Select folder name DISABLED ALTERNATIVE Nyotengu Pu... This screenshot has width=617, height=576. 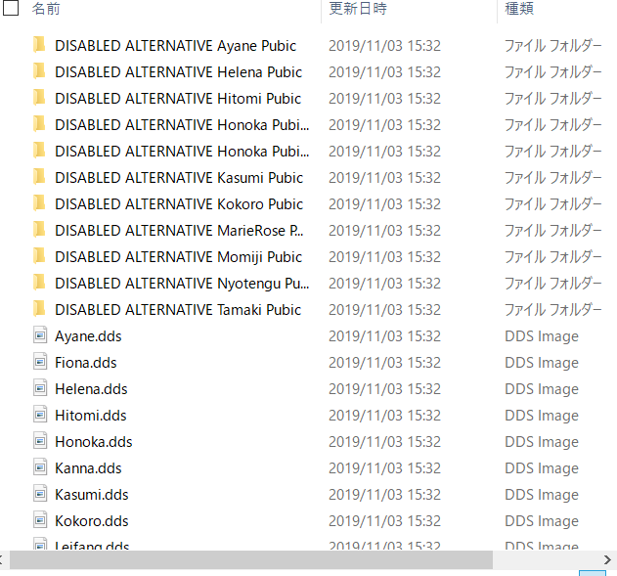click(x=182, y=283)
